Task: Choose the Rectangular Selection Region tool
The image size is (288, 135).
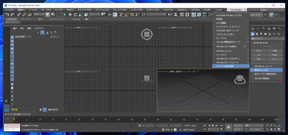Action: coord(58,15)
